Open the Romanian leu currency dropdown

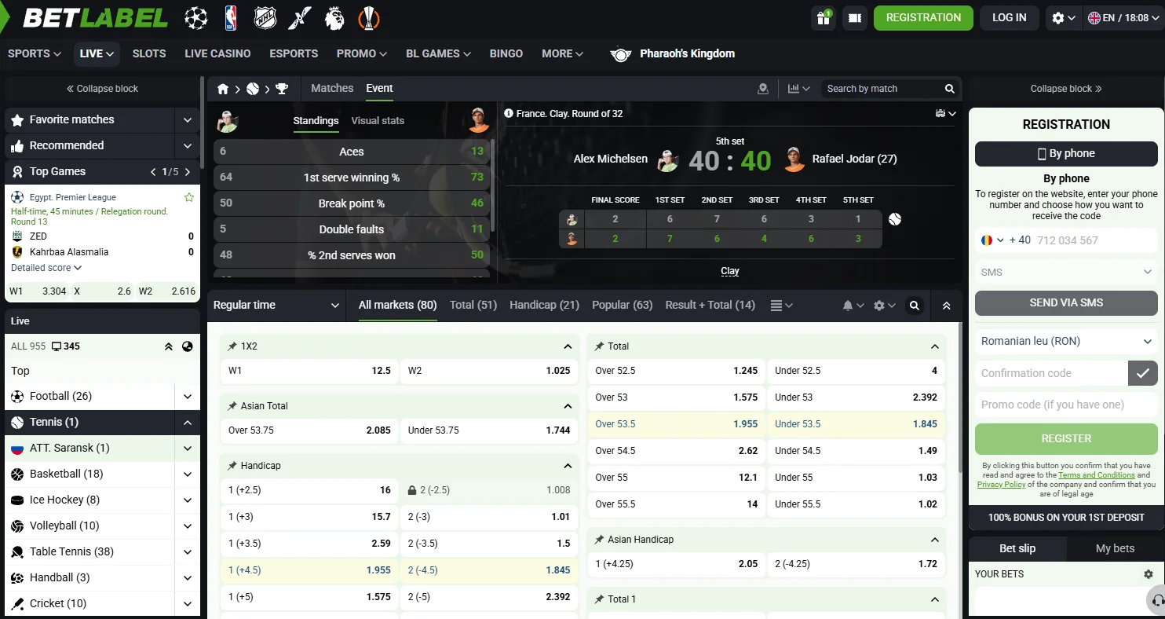[1066, 342]
